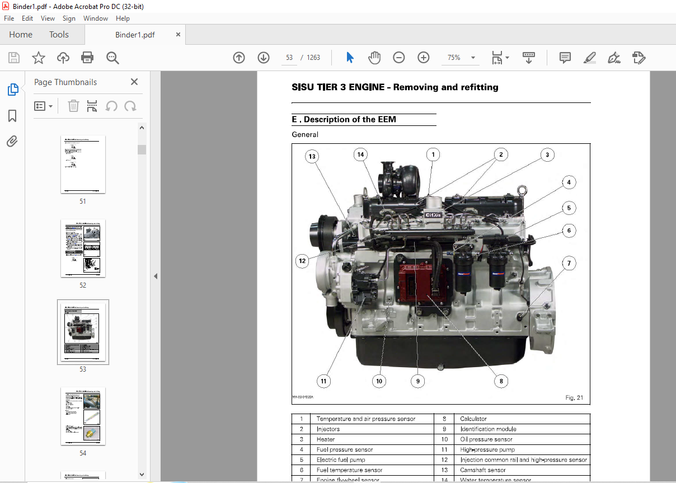
Task: Open the View menu
Action: [48, 18]
